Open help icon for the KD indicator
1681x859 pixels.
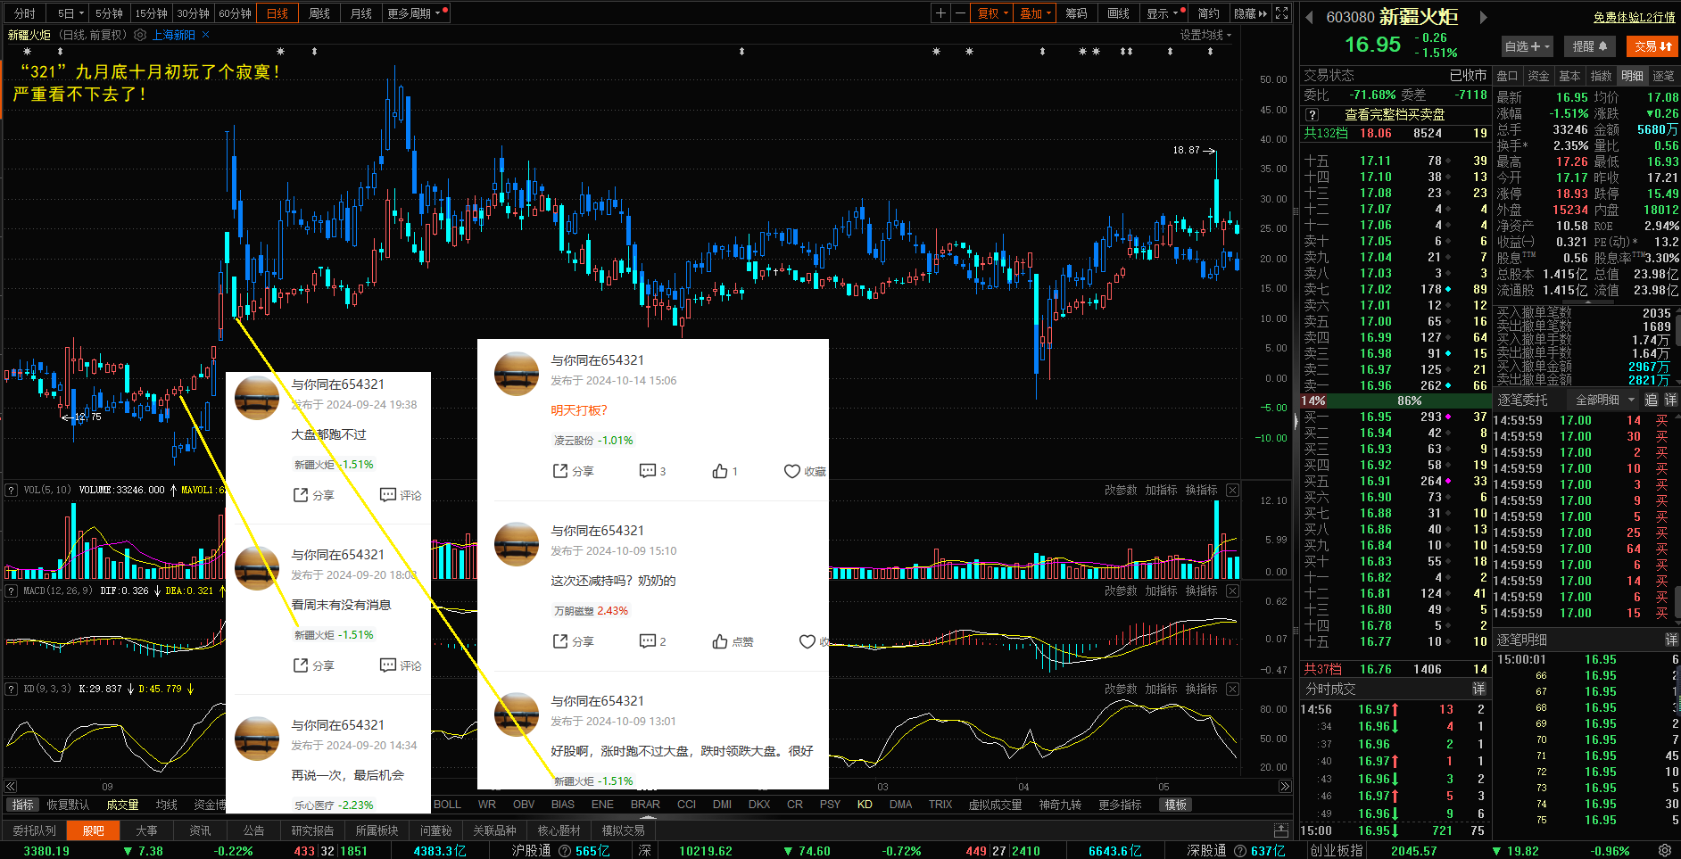[x=12, y=689]
